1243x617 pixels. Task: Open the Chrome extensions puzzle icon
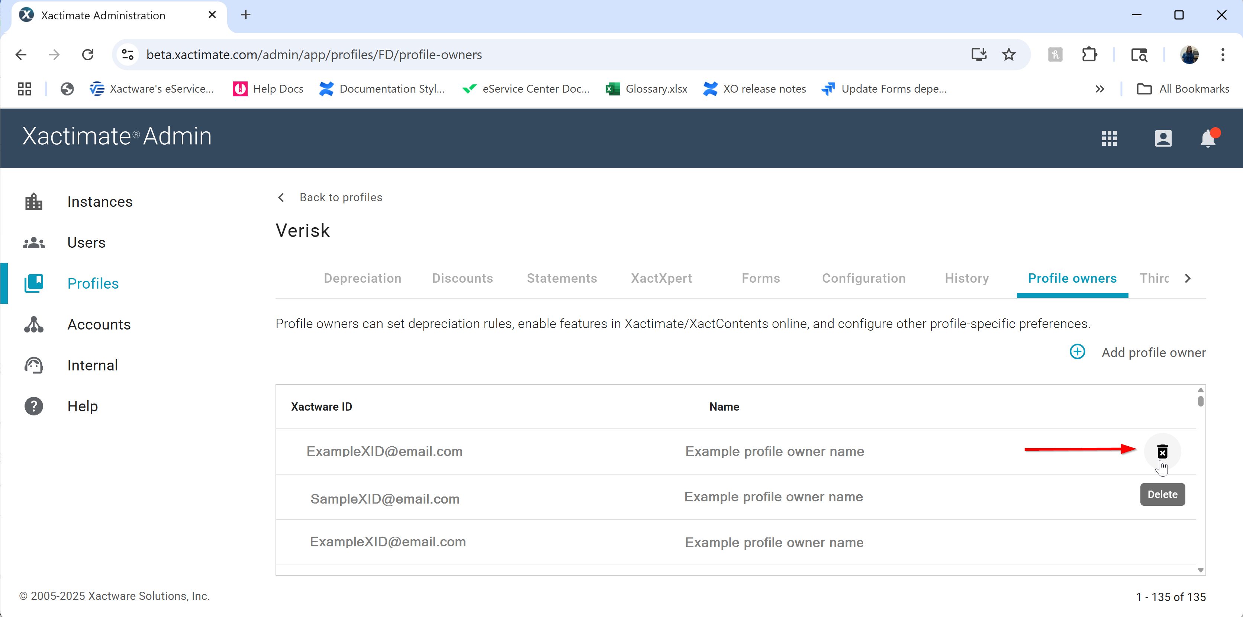coord(1089,55)
